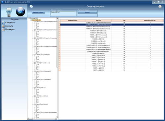Collapse the root шлюзы Е422 tree node

28,18
